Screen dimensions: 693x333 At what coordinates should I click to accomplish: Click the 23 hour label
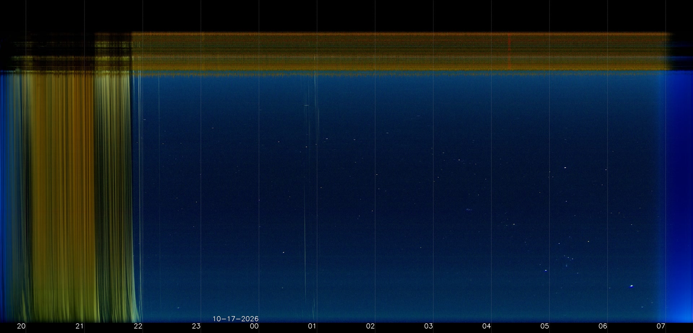196,326
